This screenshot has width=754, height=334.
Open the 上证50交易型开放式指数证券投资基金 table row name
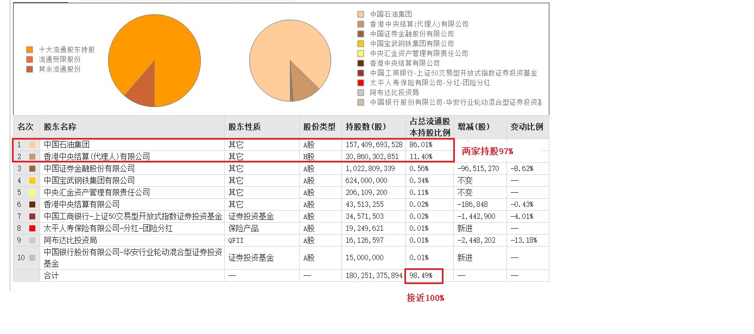click(x=133, y=216)
